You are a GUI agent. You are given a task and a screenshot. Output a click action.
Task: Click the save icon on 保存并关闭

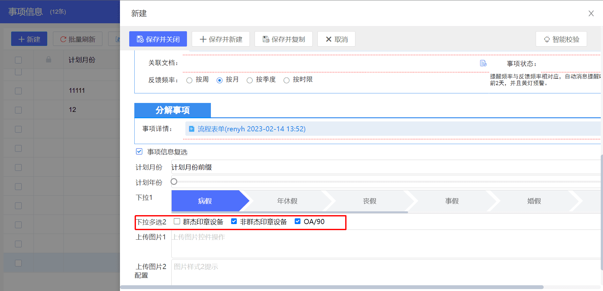tap(140, 39)
